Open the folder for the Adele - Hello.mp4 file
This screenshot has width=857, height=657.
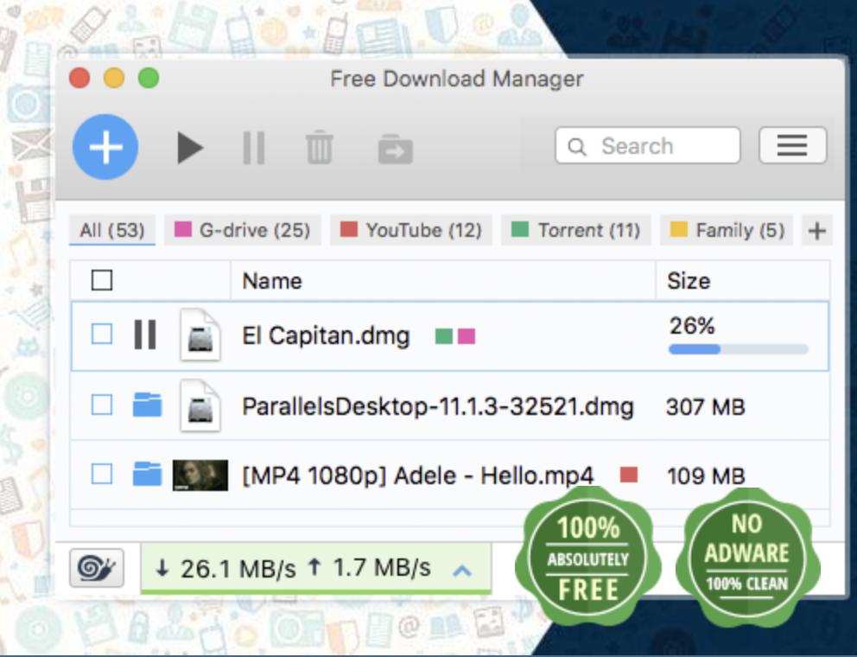click(147, 474)
